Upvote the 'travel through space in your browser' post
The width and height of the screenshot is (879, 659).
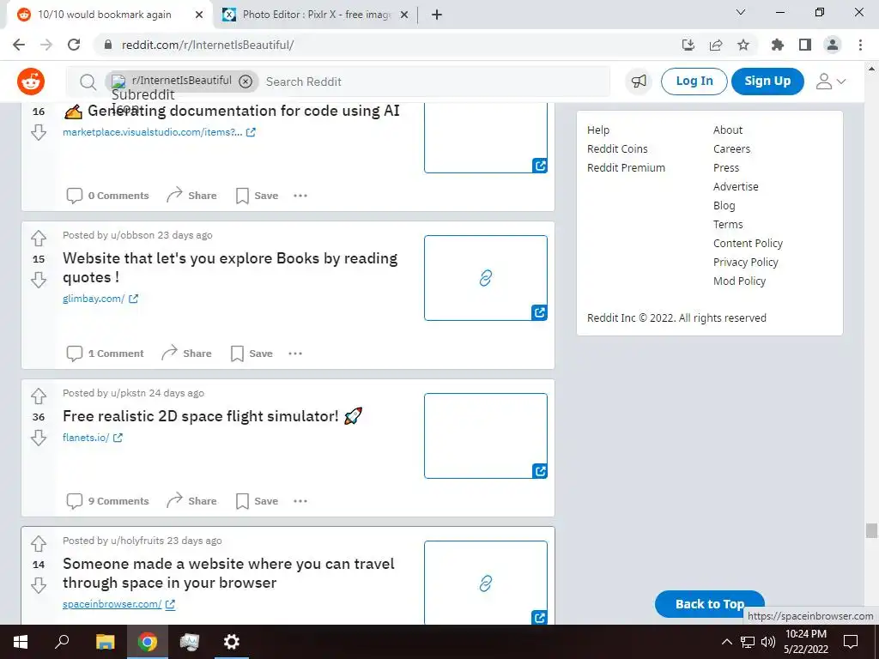(39, 543)
